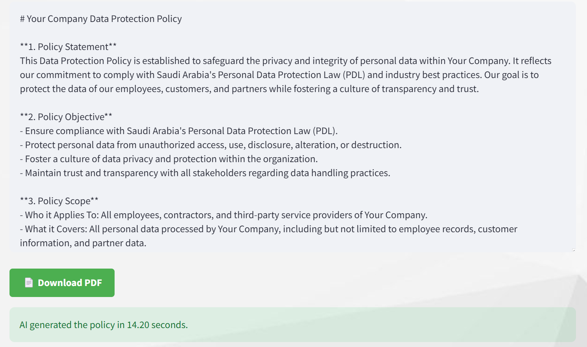587x347 pixels.
Task: Click the 'Foster a culture of data privacy' line
Action: (169, 159)
